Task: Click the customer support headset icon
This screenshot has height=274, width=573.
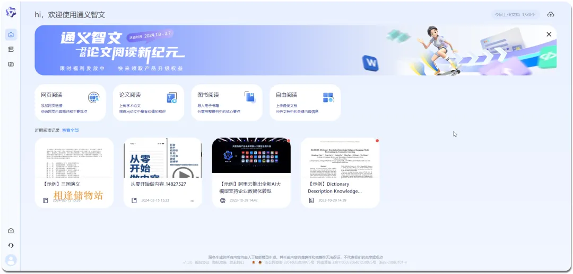Action: [x=11, y=245]
